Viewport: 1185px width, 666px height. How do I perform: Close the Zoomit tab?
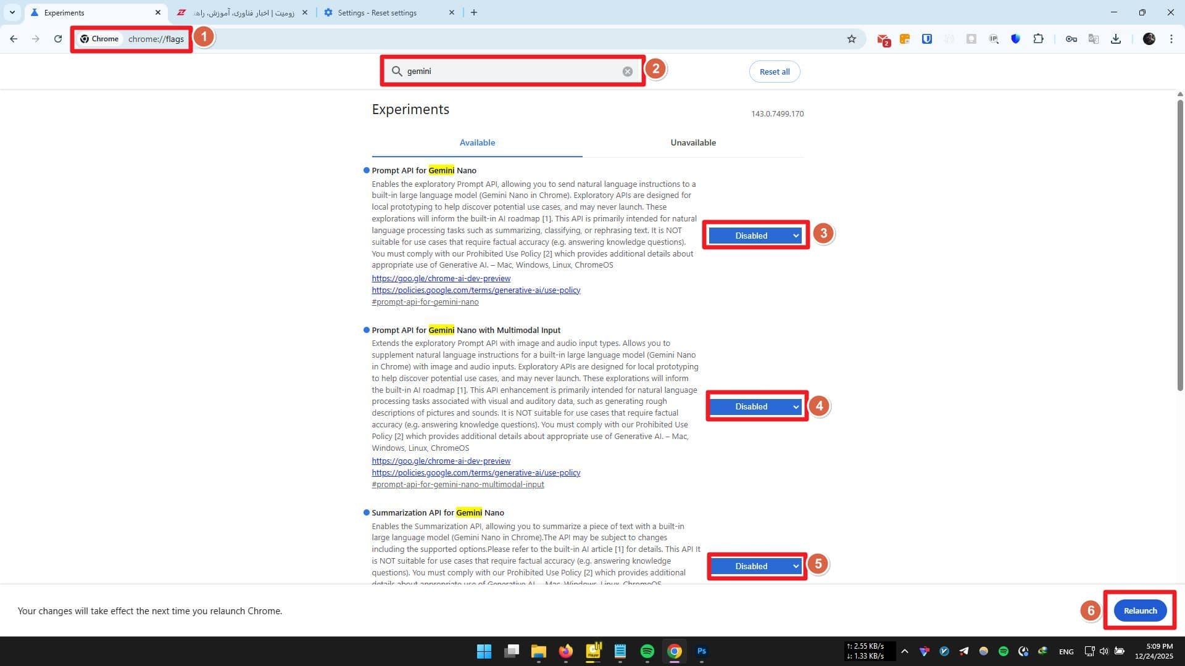pyautogui.click(x=305, y=12)
